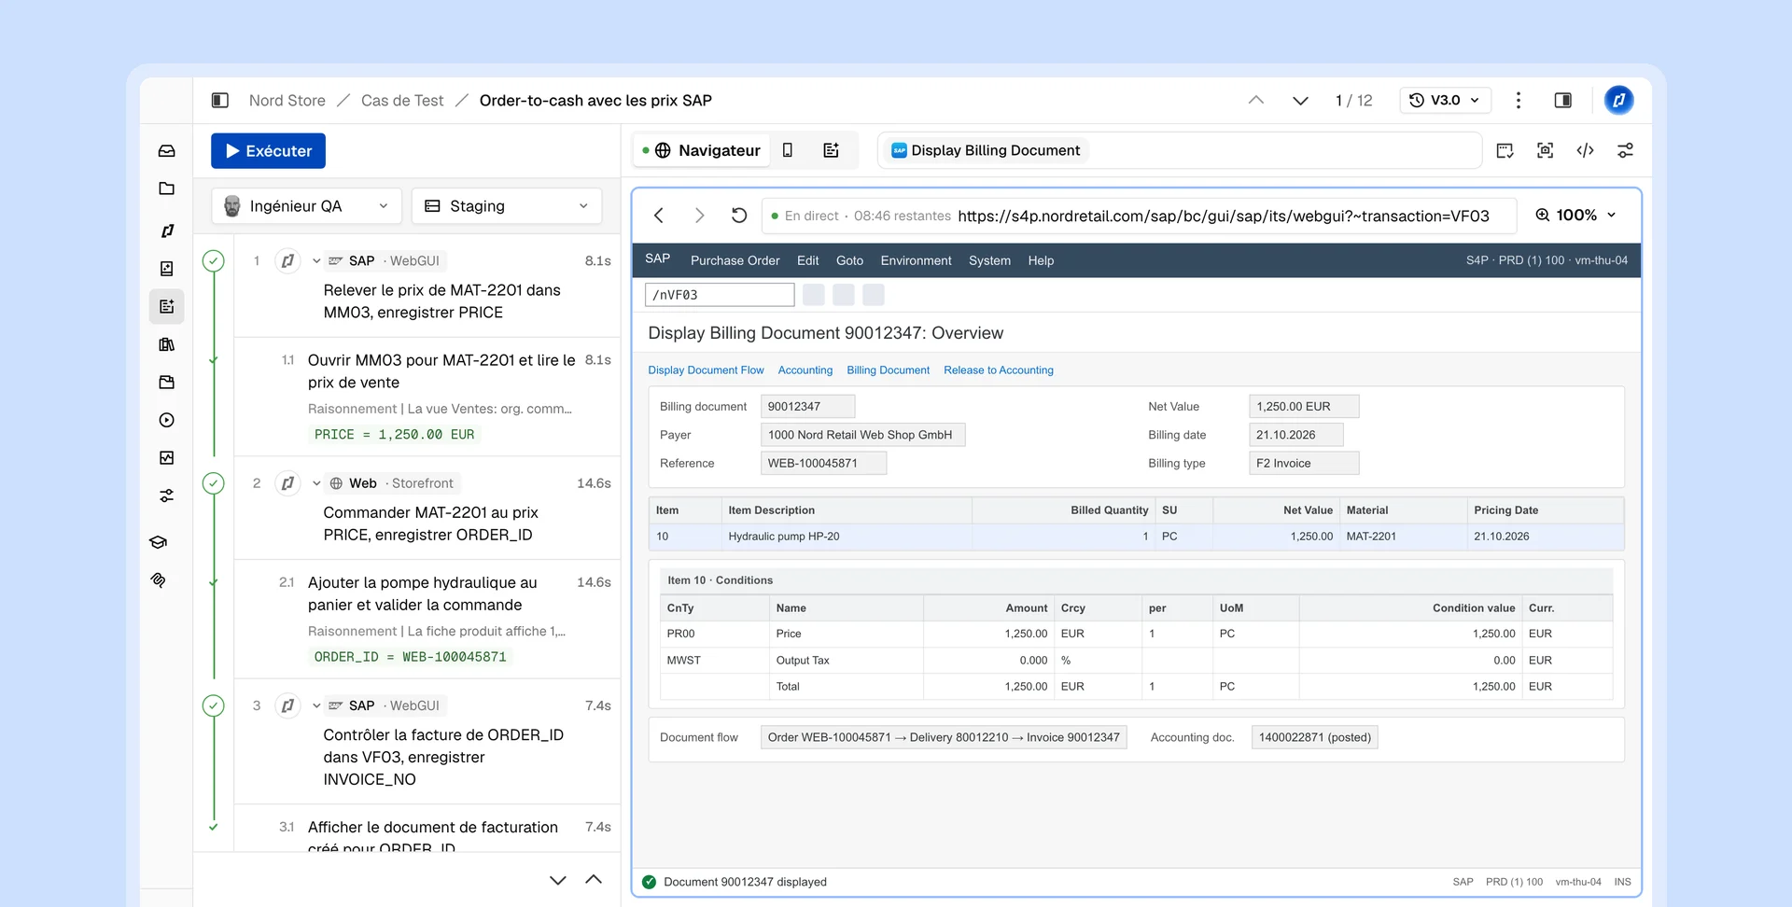Click the graduation cap sidebar icon
Screen dimensions: 1792x907
[159, 542]
